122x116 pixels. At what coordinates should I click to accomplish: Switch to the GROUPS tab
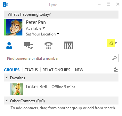(x=12, y=70)
